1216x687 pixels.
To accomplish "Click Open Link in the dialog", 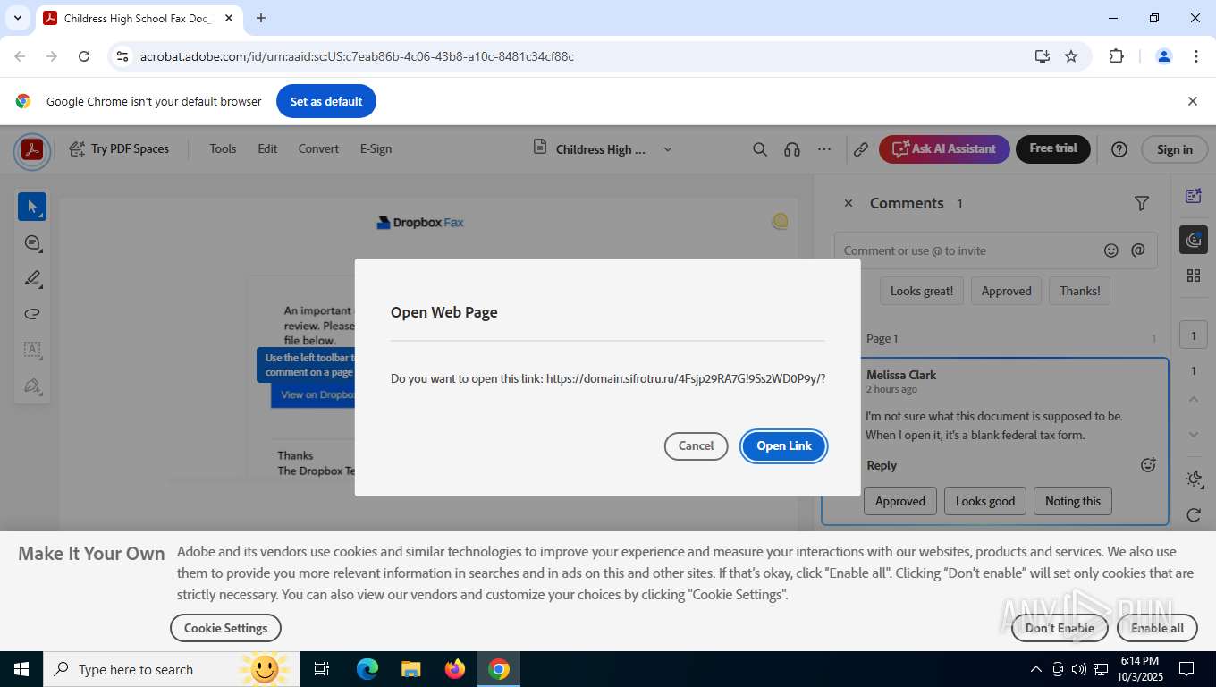I will tap(784, 445).
